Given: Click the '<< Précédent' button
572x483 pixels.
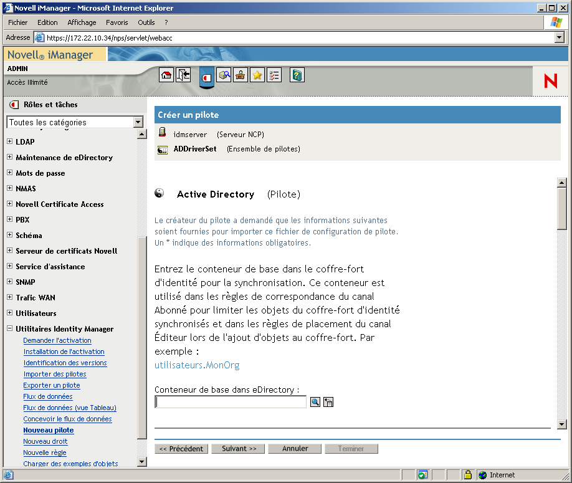Looking at the screenshot, I should point(181,448).
